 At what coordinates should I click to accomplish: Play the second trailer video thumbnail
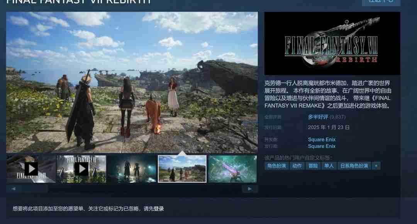click(81, 169)
